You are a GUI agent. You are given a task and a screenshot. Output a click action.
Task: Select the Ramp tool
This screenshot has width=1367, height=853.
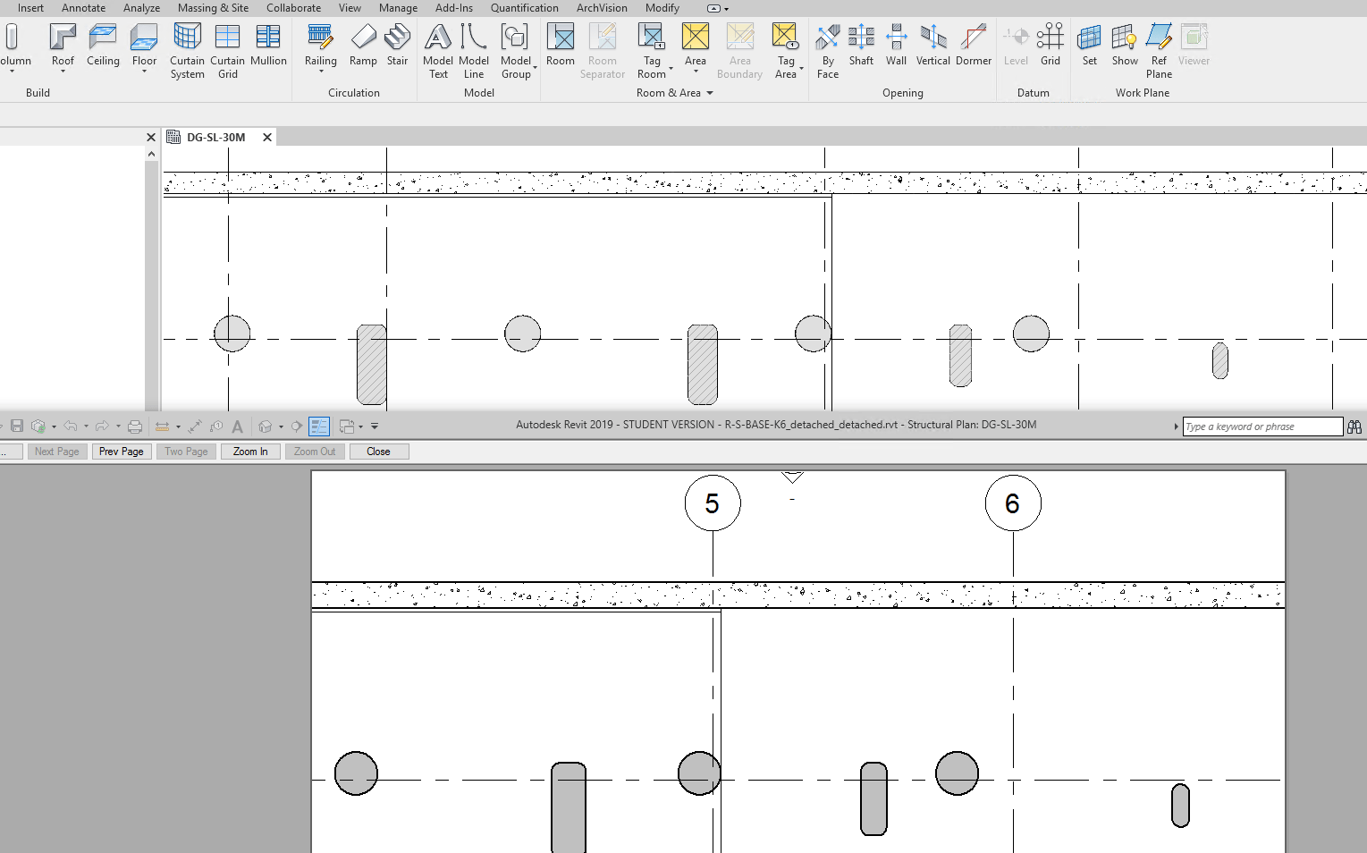363,42
